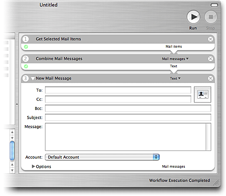Remove the Combine Mail Messages action
Viewport: 226px width, 196px height.
pos(210,59)
